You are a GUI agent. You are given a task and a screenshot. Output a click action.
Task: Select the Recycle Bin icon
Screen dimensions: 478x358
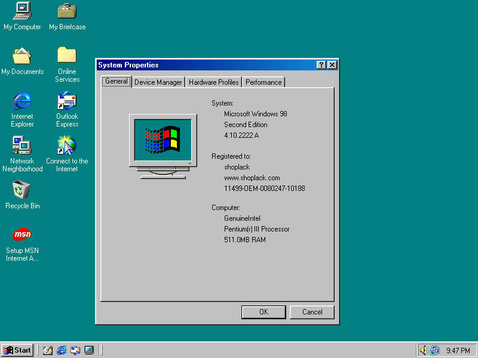22,195
